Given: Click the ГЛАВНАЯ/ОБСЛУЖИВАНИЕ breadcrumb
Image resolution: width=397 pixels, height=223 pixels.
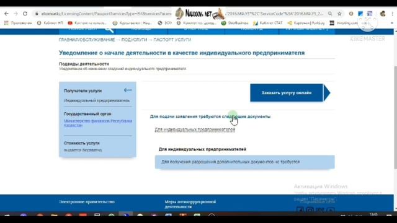Looking at the screenshot, I should tap(87, 40).
